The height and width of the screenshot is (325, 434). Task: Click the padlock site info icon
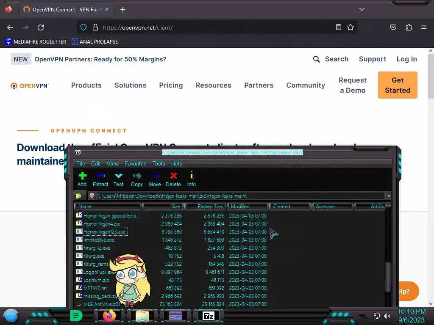[95, 28]
